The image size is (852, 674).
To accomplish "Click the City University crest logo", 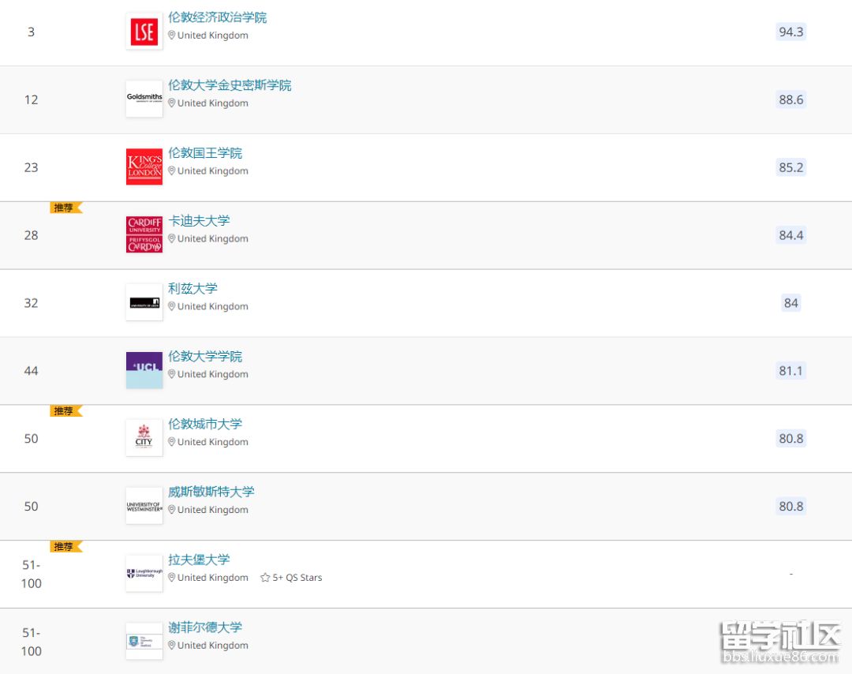I will pos(143,438).
